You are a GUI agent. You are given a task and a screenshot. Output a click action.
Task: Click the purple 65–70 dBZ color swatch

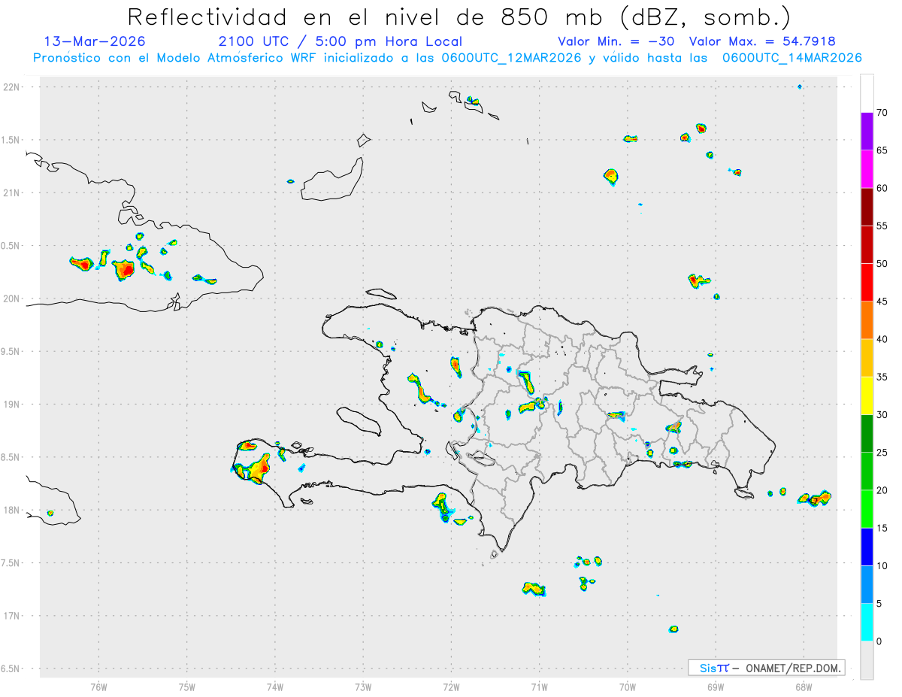[x=867, y=132]
